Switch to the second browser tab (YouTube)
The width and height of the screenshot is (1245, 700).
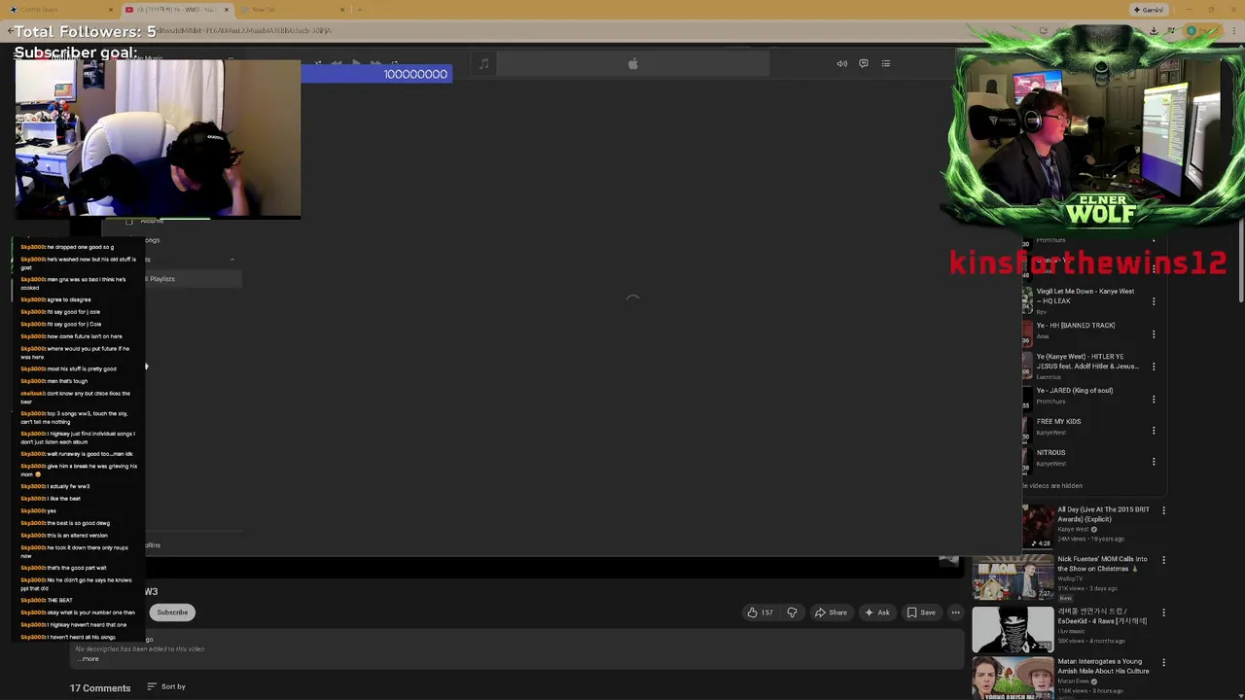pyautogui.click(x=177, y=10)
